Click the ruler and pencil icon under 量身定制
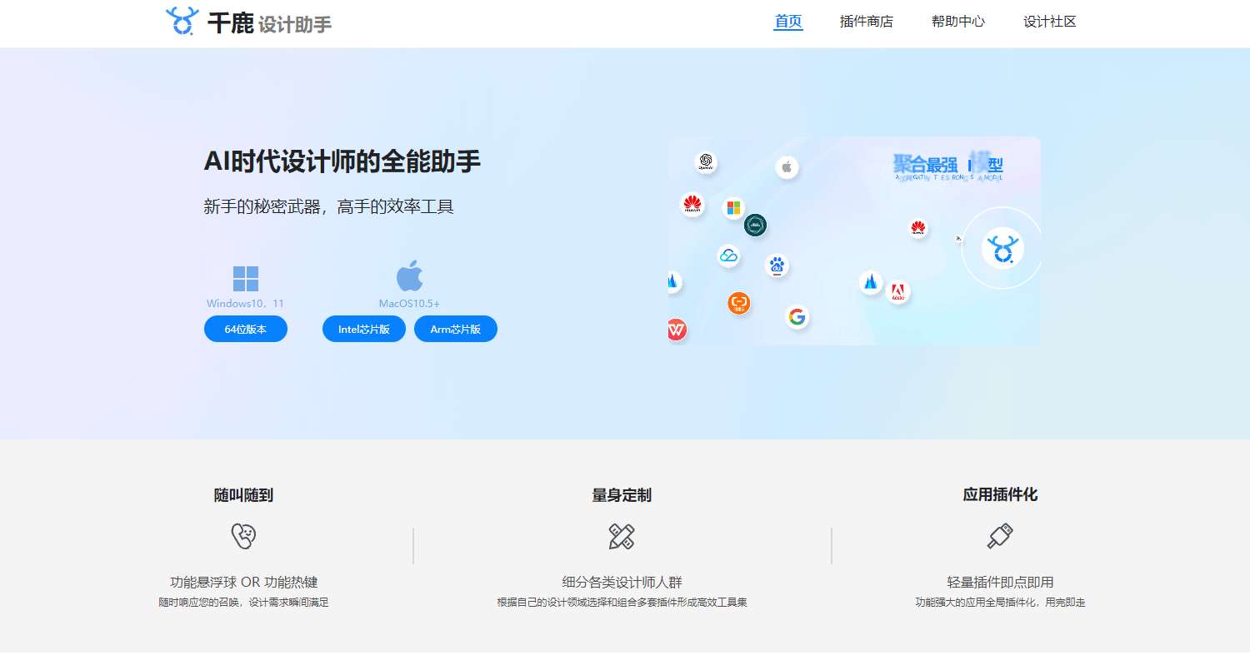The image size is (1250, 655). [x=622, y=536]
